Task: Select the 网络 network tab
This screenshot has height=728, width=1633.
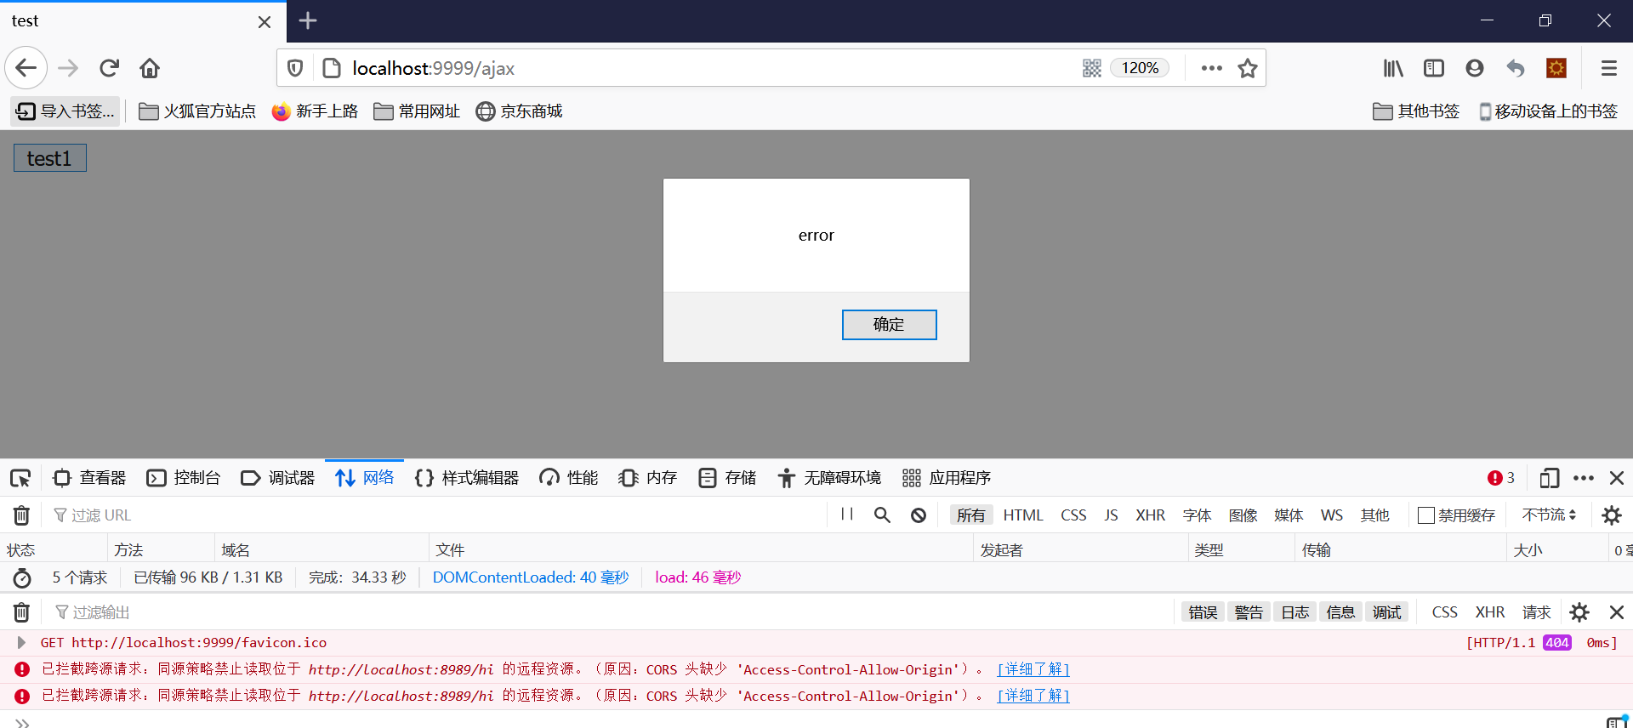Action: (x=365, y=478)
